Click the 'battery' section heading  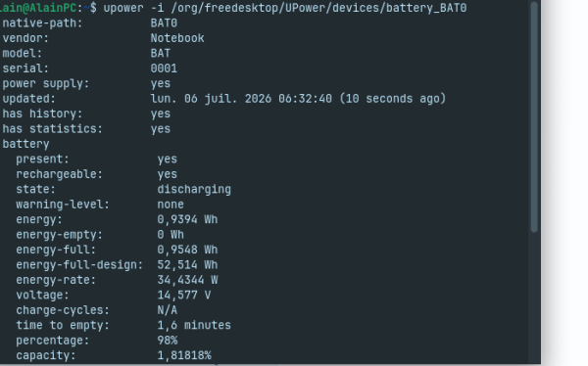click(25, 144)
